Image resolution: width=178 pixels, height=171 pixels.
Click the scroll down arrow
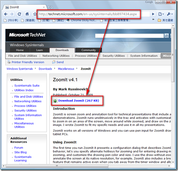(173, 162)
